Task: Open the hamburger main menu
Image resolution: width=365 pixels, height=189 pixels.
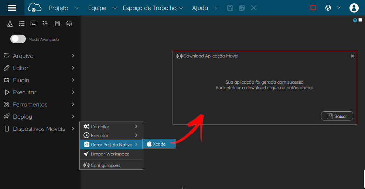Action: (12, 8)
